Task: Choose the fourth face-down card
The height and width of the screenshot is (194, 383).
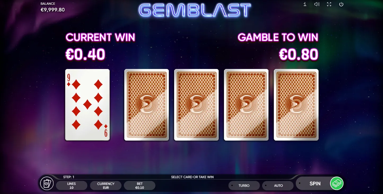Action: pyautogui.click(x=296, y=105)
